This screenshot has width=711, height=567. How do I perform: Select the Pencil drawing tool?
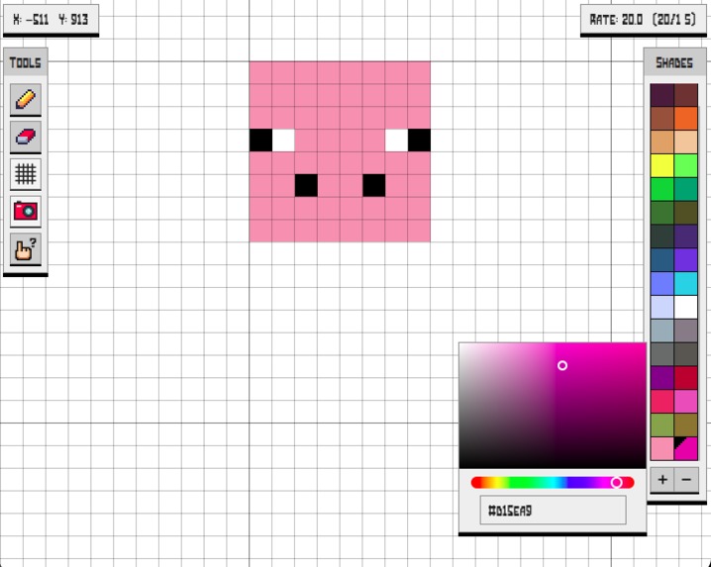click(26, 99)
